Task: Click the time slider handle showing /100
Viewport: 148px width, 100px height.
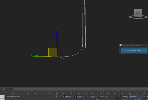Action: coord(6,89)
